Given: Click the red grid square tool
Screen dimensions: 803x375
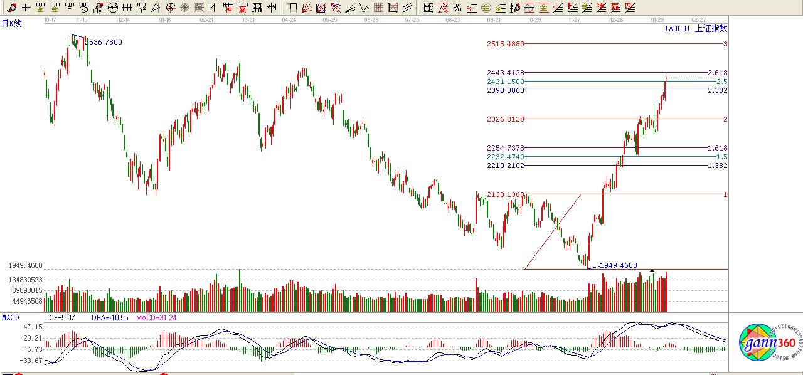Looking at the screenshot, I should [378, 8].
